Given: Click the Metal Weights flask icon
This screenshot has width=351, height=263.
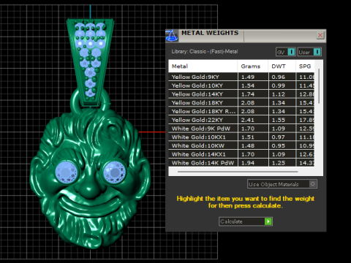Looking at the screenshot, I should click(x=172, y=36).
